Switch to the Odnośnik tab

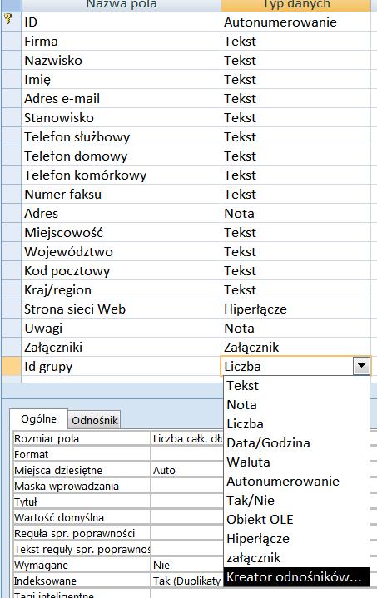94,420
